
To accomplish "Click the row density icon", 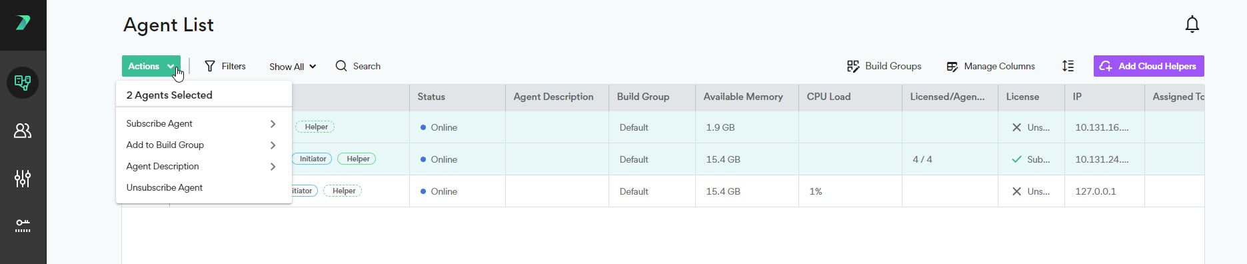I will 1068,66.
